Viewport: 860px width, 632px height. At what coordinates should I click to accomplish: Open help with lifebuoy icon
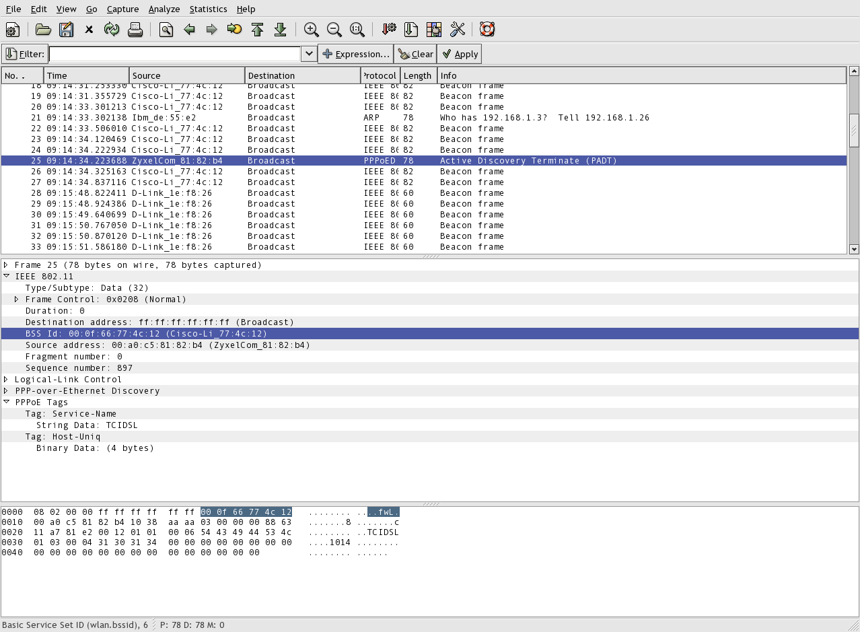[x=487, y=30]
